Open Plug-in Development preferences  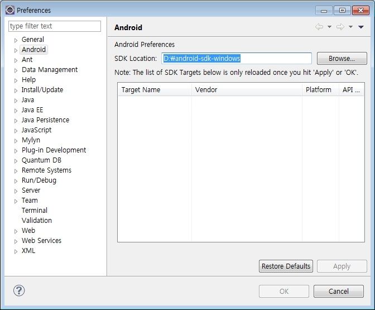(54, 150)
